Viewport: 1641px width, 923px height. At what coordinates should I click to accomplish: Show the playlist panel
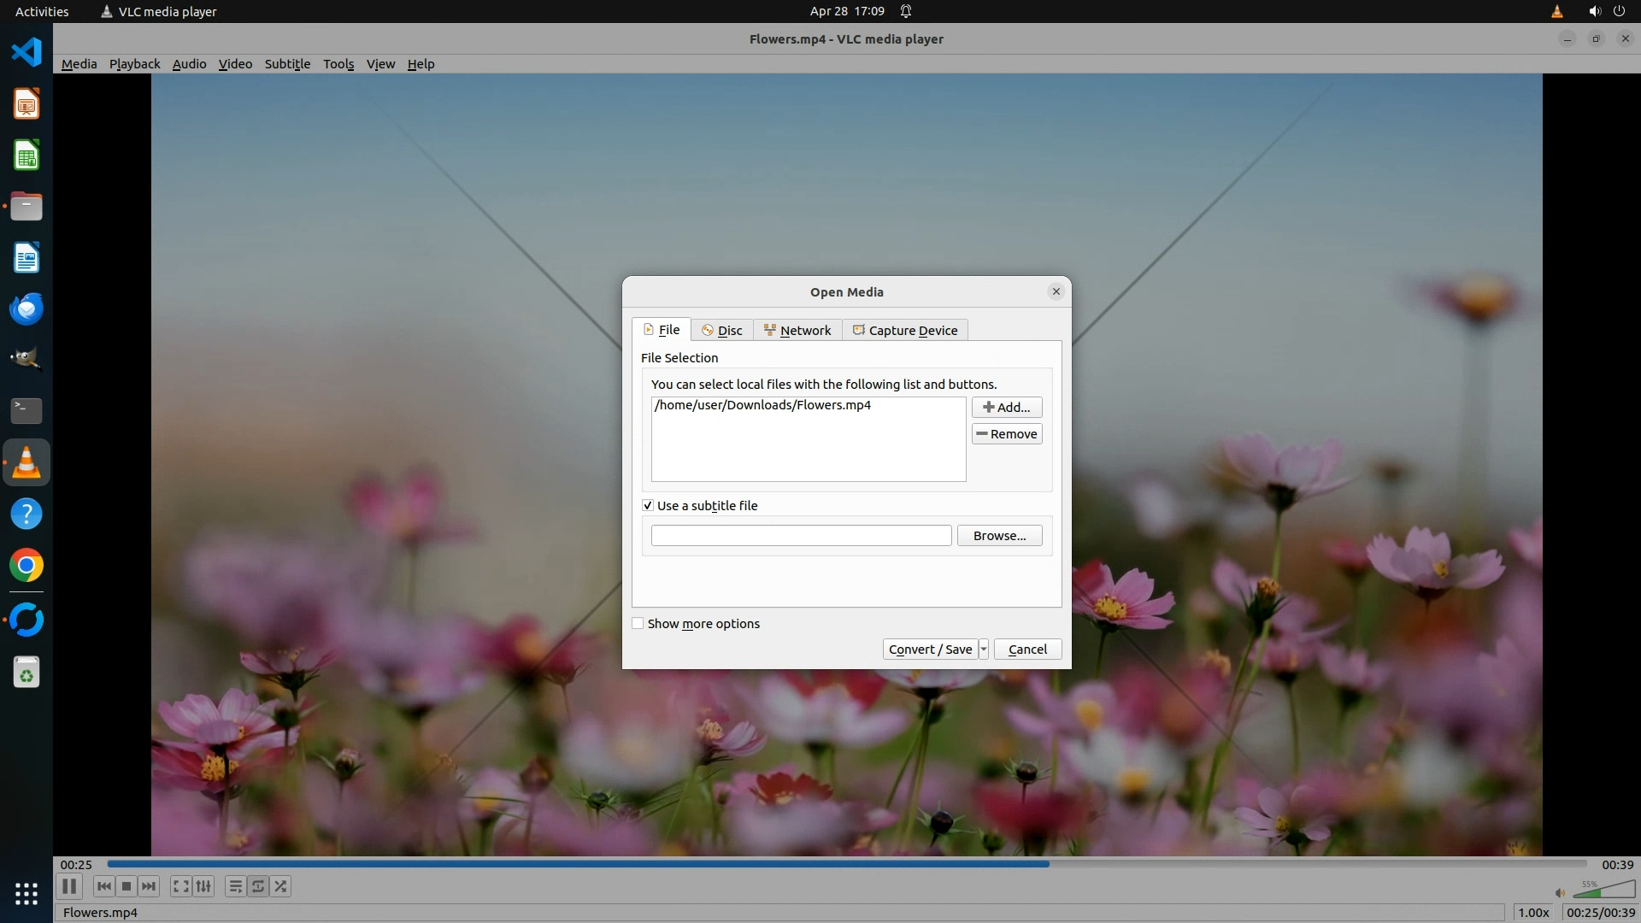235,886
